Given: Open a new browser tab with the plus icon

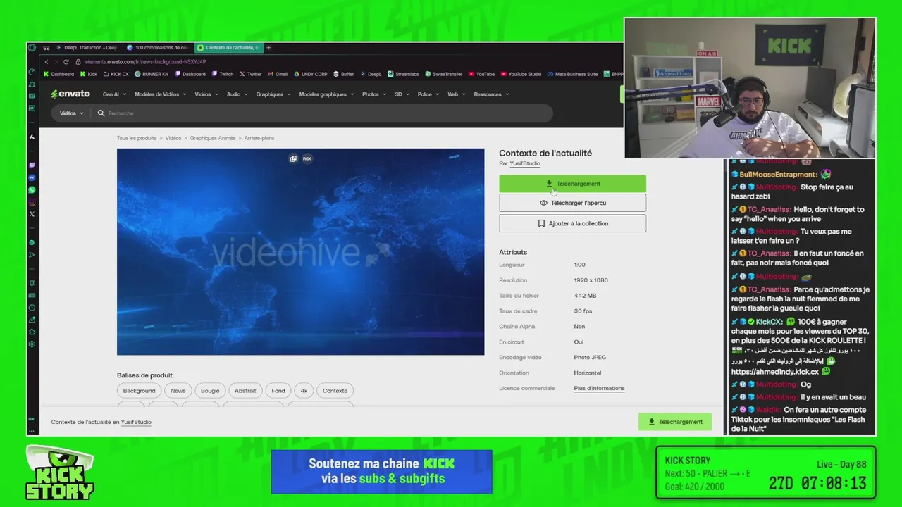Looking at the screenshot, I should pos(268,48).
